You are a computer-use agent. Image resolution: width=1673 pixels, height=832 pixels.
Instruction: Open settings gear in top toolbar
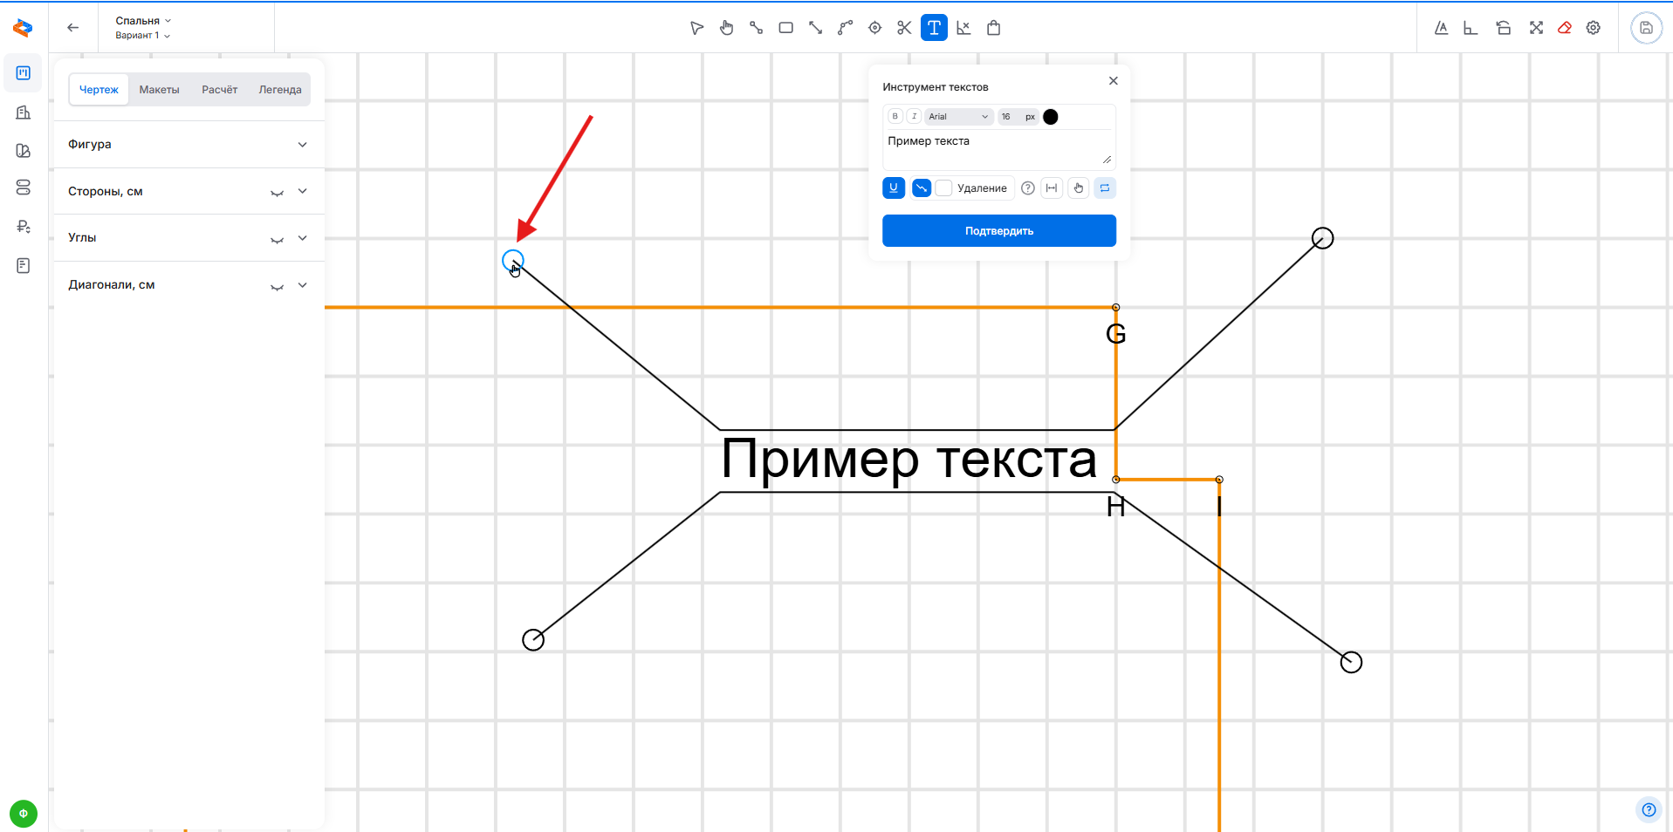[x=1594, y=28]
